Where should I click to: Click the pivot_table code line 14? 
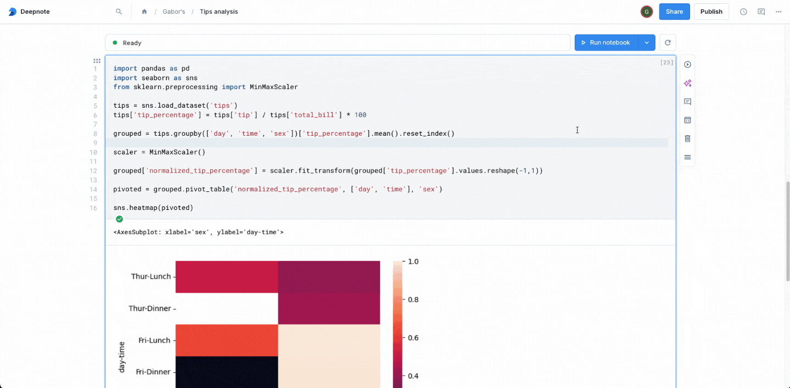pos(278,189)
